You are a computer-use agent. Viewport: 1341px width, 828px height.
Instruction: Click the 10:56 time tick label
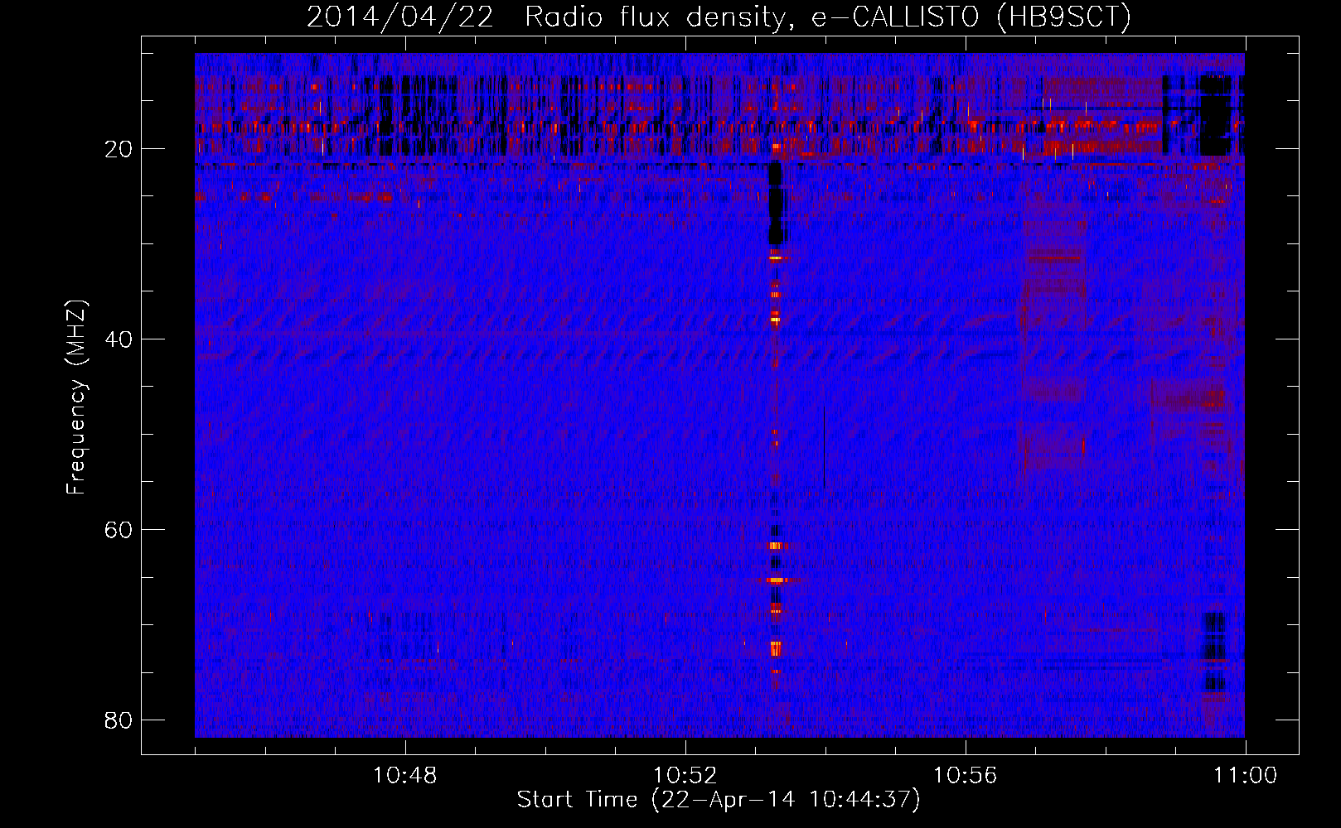[x=966, y=776]
